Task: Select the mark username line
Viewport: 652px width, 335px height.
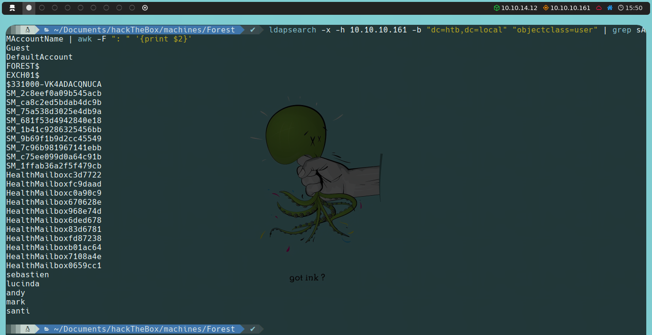Action: tap(16, 302)
